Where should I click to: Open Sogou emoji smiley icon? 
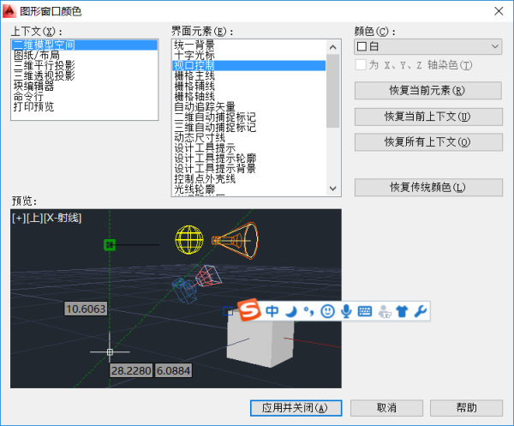pos(327,311)
